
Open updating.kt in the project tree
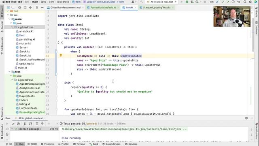26,64
